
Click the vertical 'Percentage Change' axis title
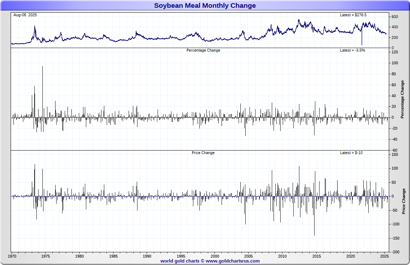pyautogui.click(x=403, y=99)
